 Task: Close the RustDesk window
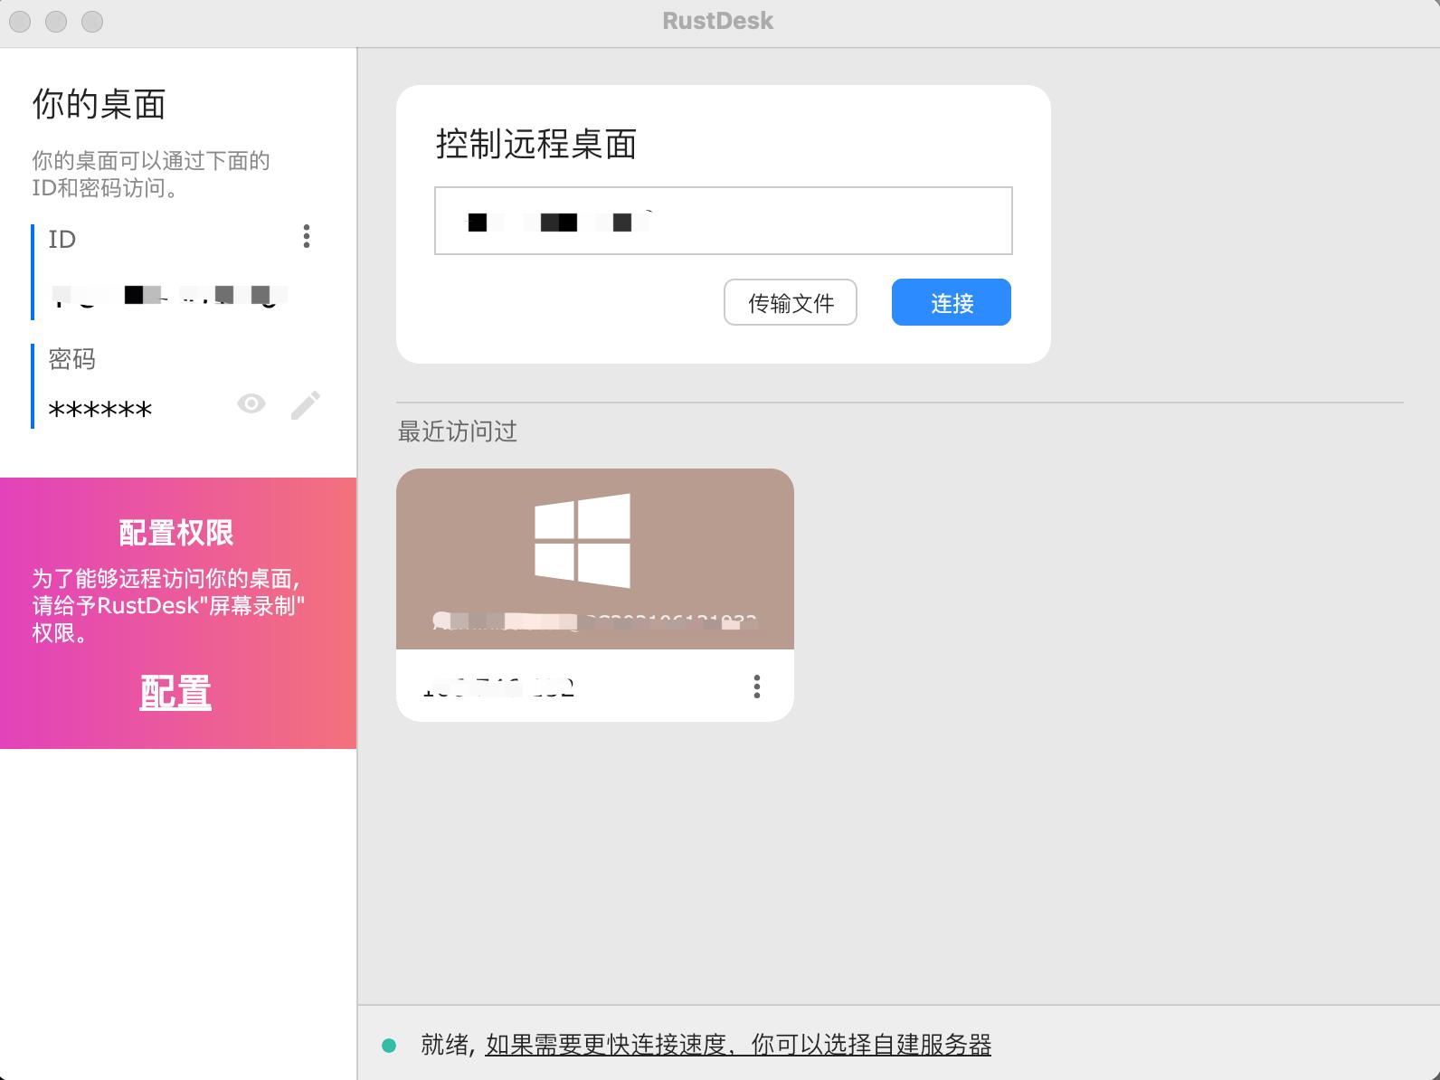point(20,21)
